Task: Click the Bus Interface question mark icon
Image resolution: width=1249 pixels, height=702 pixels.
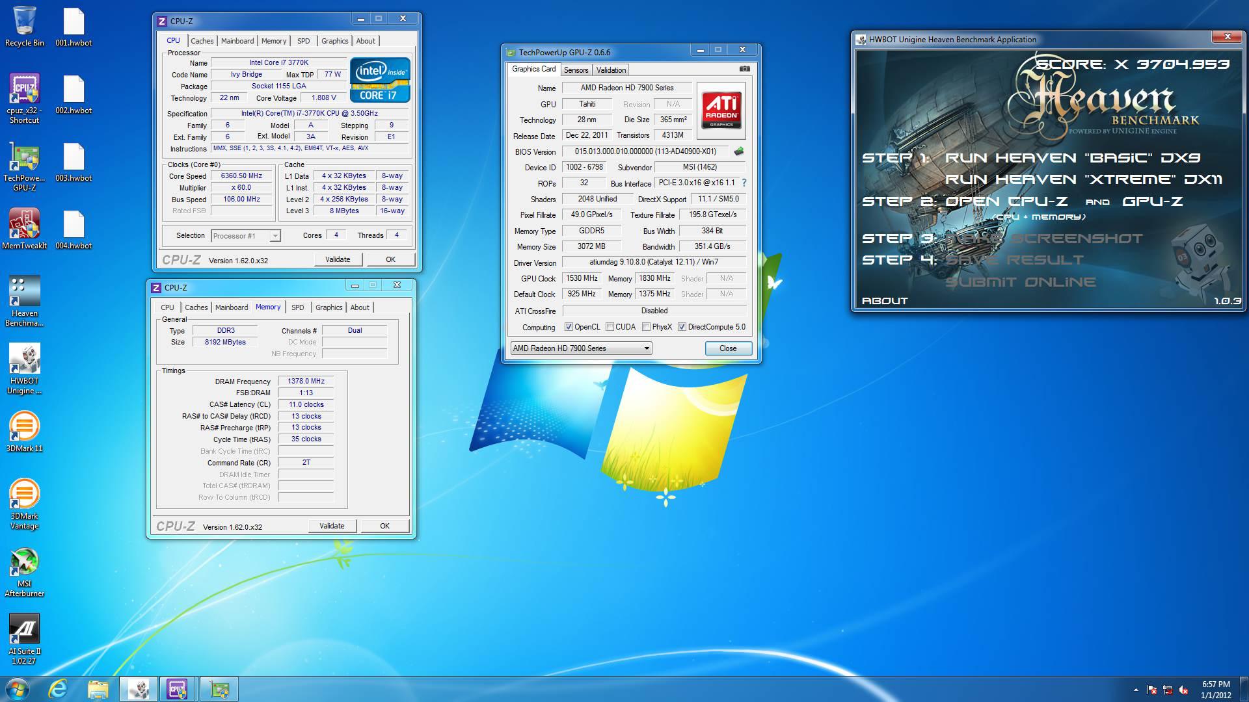Action: coord(744,183)
